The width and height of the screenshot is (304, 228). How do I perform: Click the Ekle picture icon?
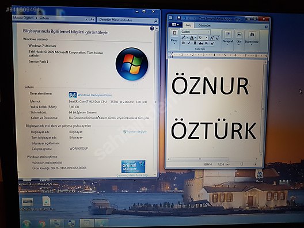pos(240,35)
